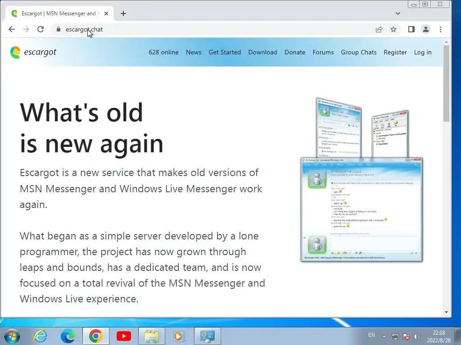Show hidden system tray icons

pos(384,336)
